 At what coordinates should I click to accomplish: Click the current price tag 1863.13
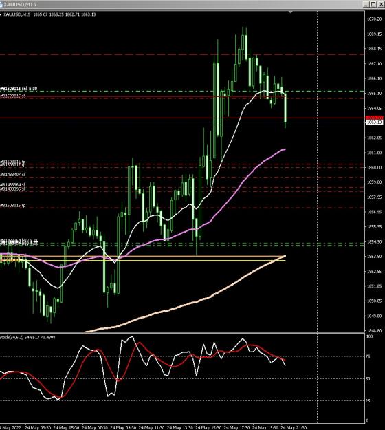pos(374,122)
